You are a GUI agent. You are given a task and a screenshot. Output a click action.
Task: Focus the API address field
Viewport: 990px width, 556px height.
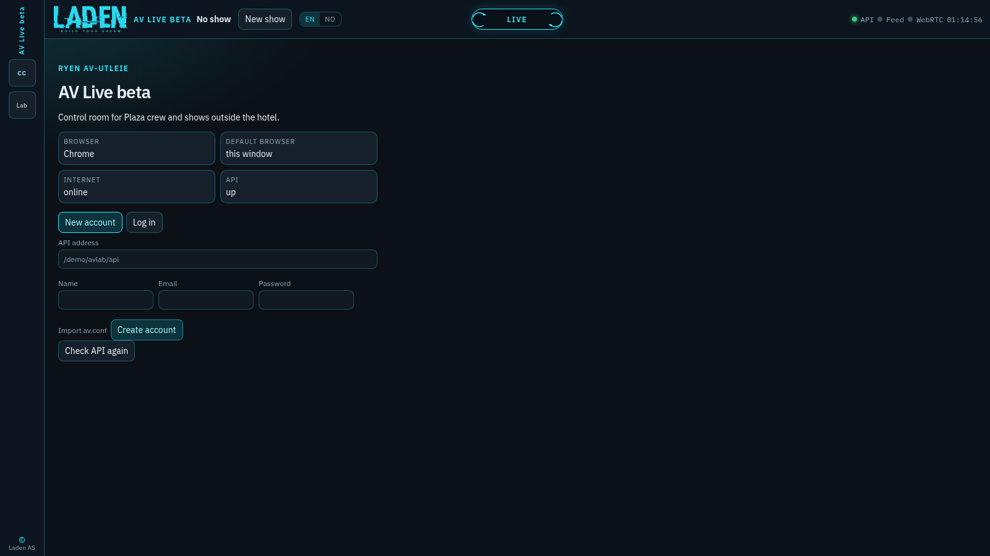pyautogui.click(x=218, y=259)
